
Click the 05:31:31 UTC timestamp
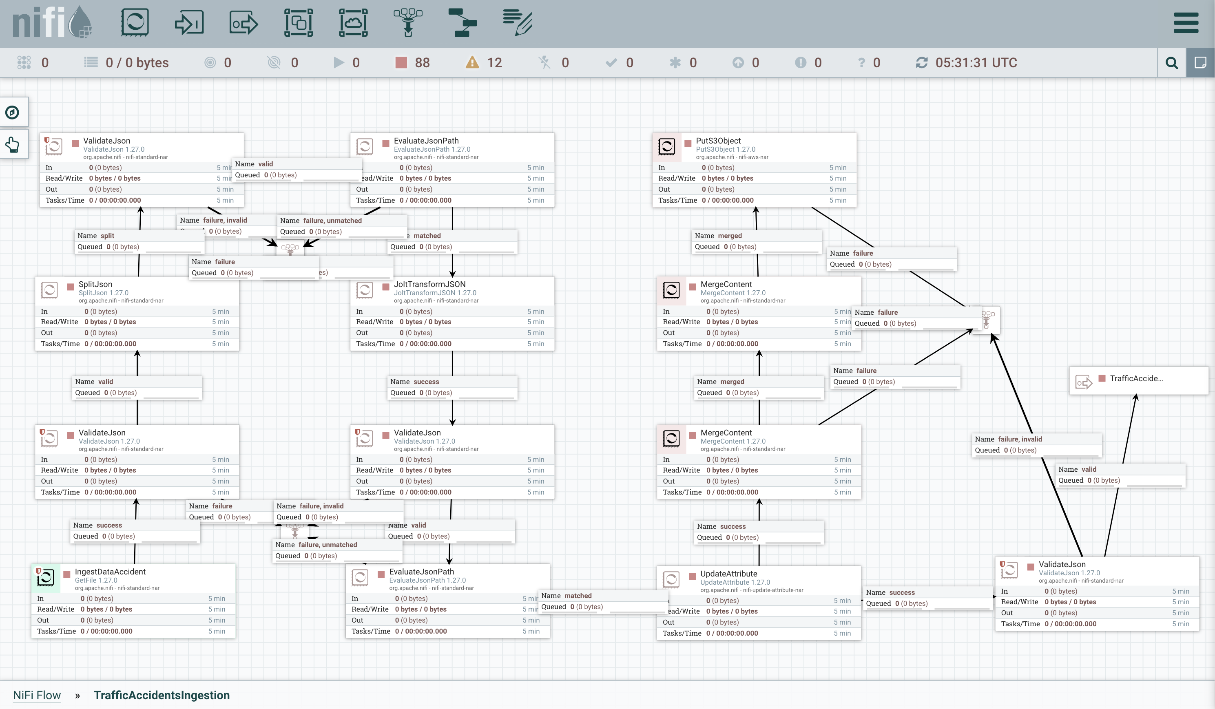976,63
